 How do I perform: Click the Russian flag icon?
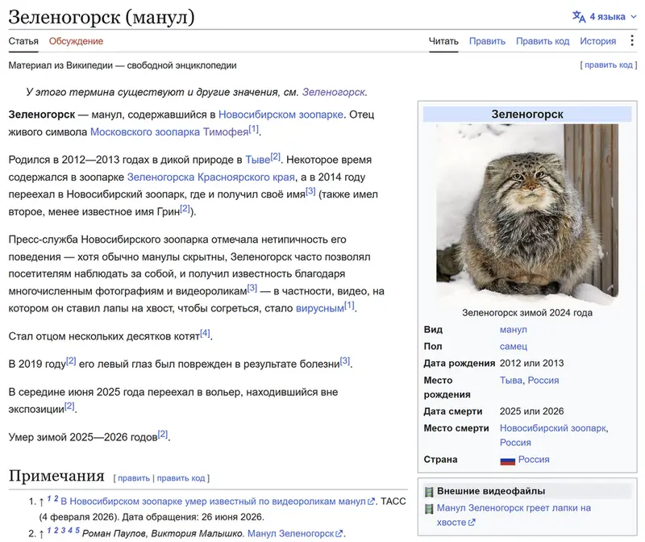(x=508, y=460)
